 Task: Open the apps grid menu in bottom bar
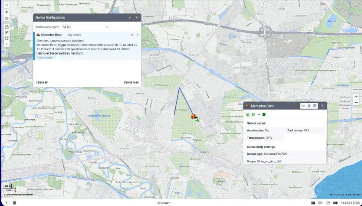[x=14, y=203]
